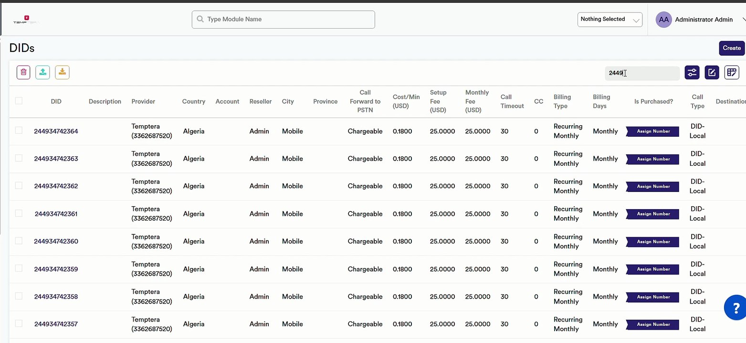Viewport: 746px width, 343px height.
Task: Click the Administrator Admin user name
Action: [704, 20]
